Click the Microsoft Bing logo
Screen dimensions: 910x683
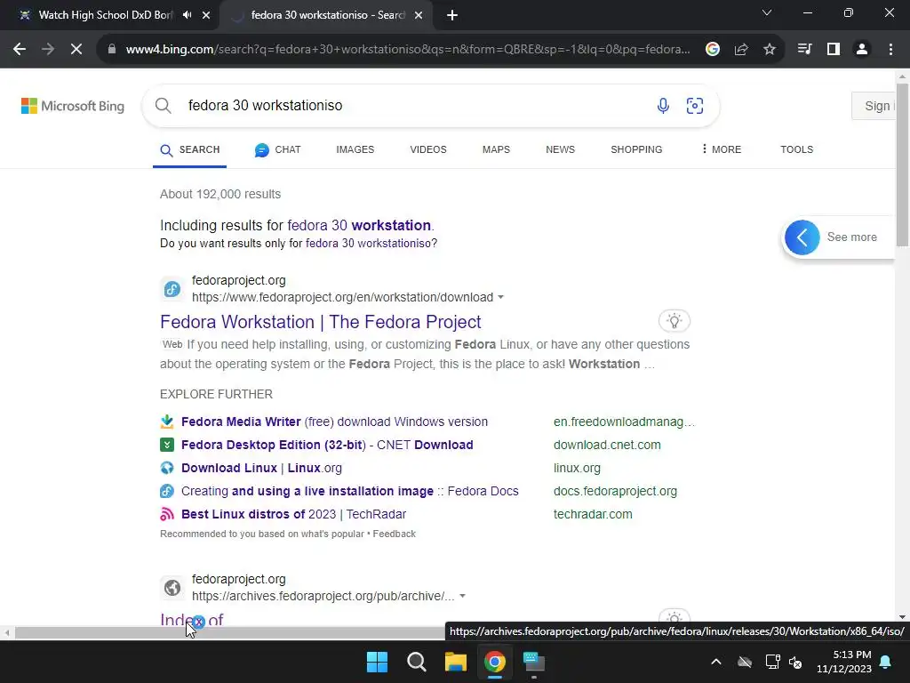(73, 106)
